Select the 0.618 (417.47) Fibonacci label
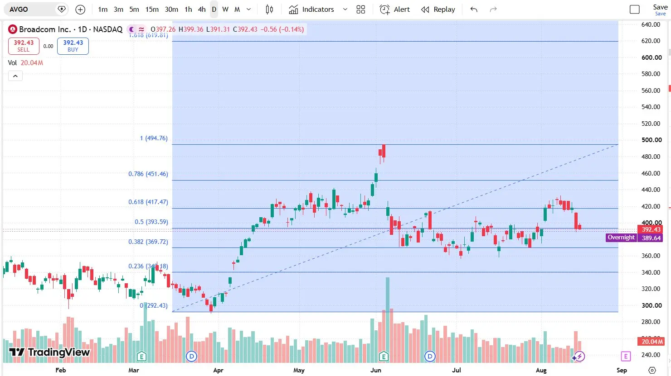The image size is (671, 376). [148, 202]
